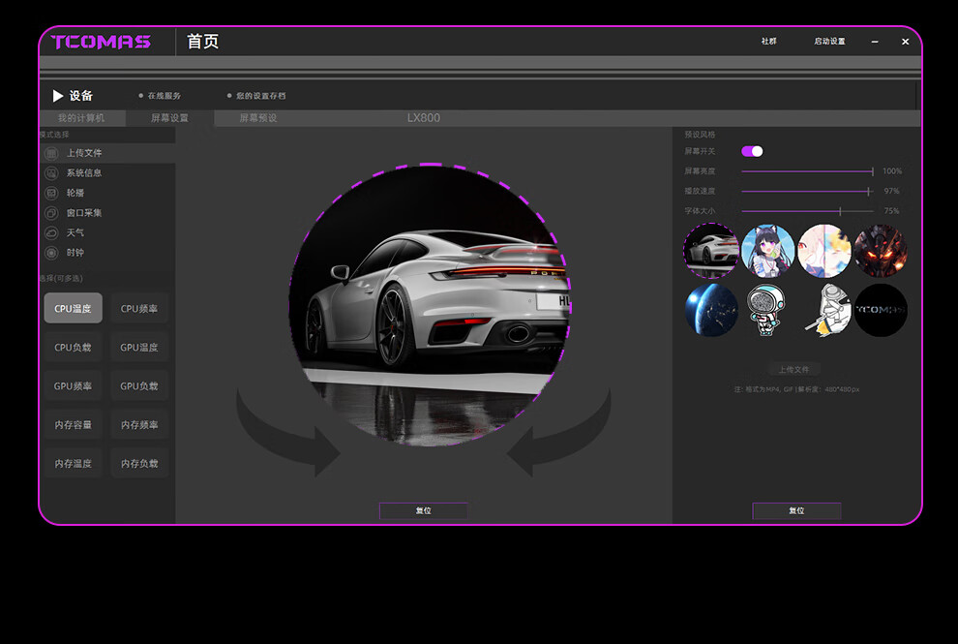Click the play triangle beside 设备
Image resolution: width=958 pixels, height=644 pixels.
(58, 96)
